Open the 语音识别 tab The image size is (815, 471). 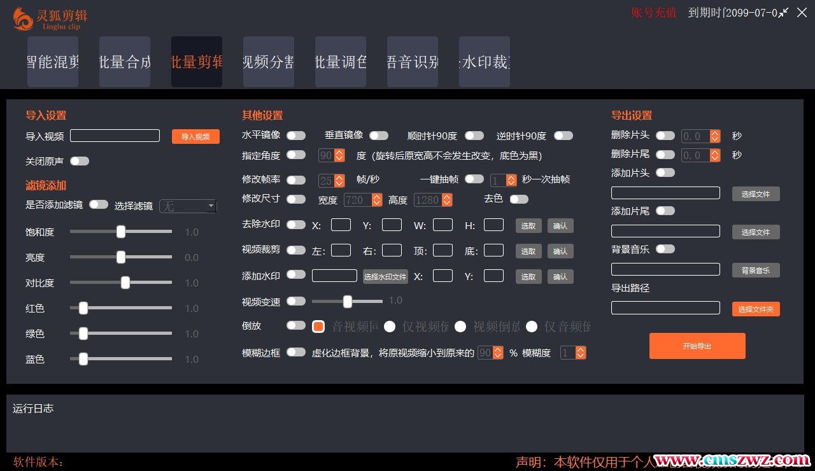pyautogui.click(x=413, y=62)
